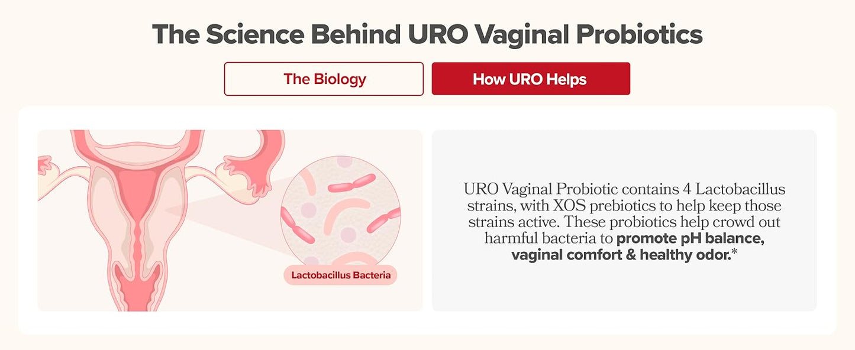Click the curved bacterium in circle center
The image size is (855, 350).
coord(345,214)
